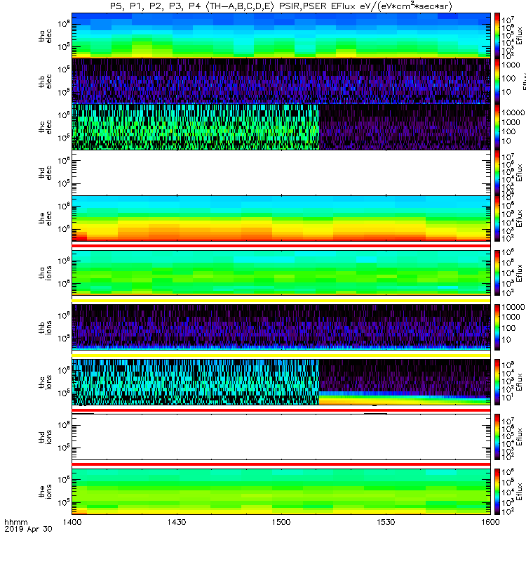
Task: Pick the tha ions color bar
Action: point(497,273)
